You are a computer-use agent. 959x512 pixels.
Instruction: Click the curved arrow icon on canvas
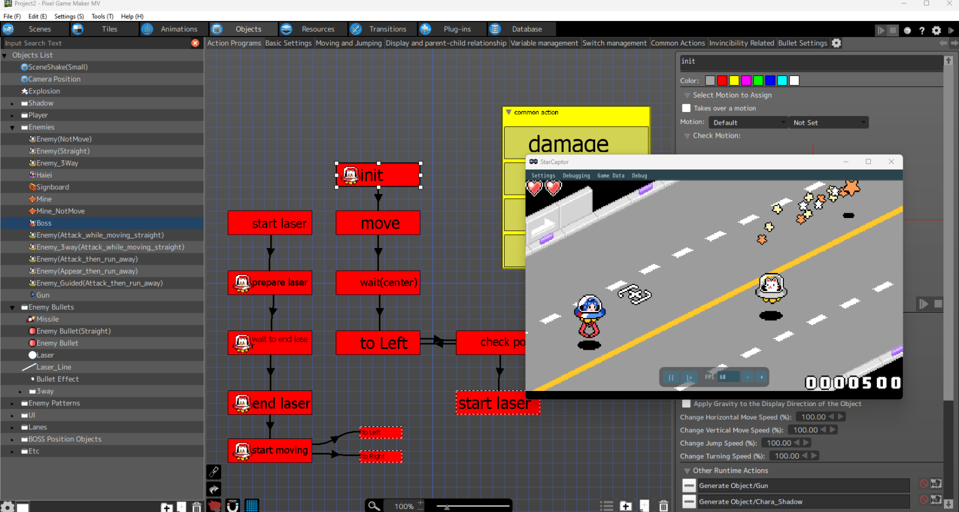pos(214,489)
